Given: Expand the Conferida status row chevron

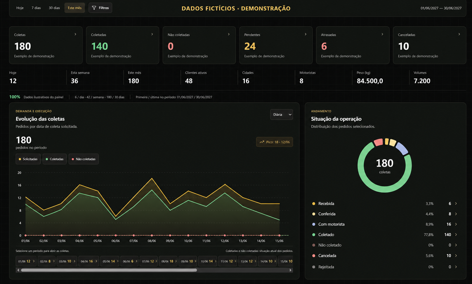Looking at the screenshot, I should point(456,214).
